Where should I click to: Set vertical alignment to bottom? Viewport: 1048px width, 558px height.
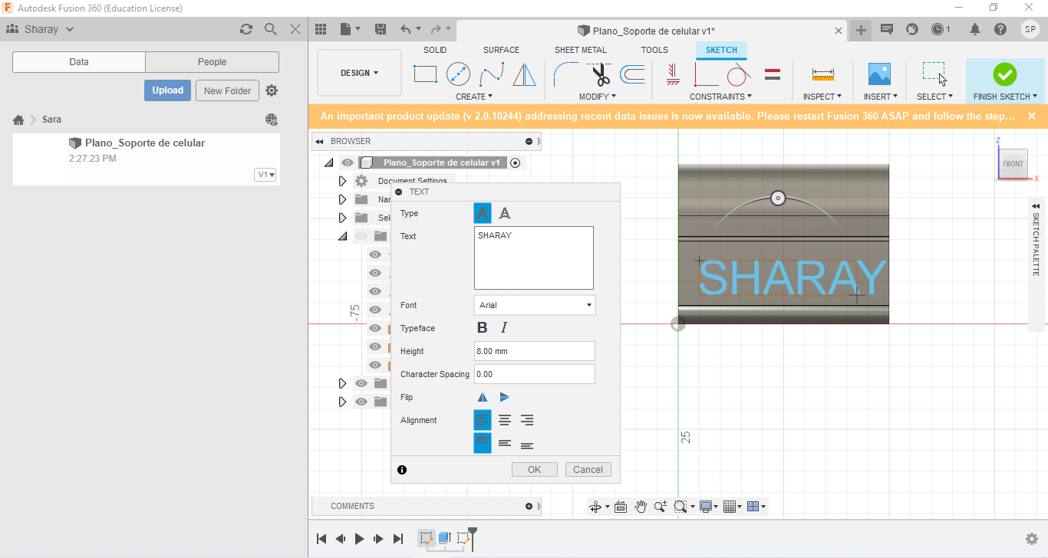pos(527,444)
